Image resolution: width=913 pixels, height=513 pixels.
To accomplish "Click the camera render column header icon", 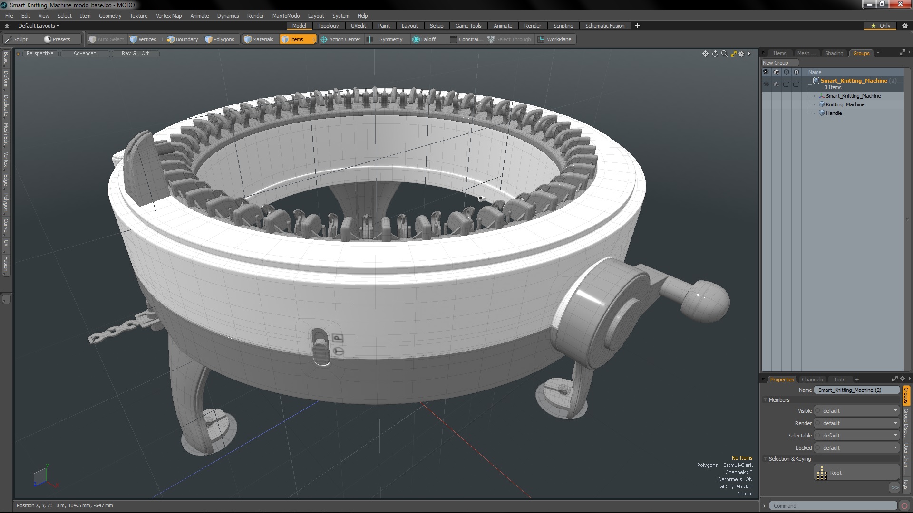I will 777,72.
